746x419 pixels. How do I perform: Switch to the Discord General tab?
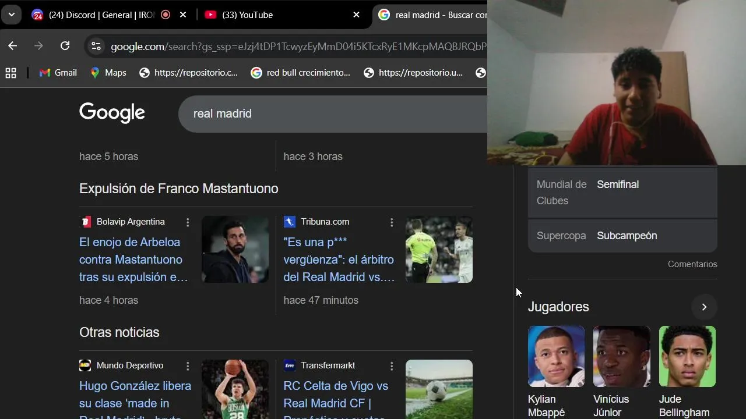pyautogui.click(x=101, y=15)
